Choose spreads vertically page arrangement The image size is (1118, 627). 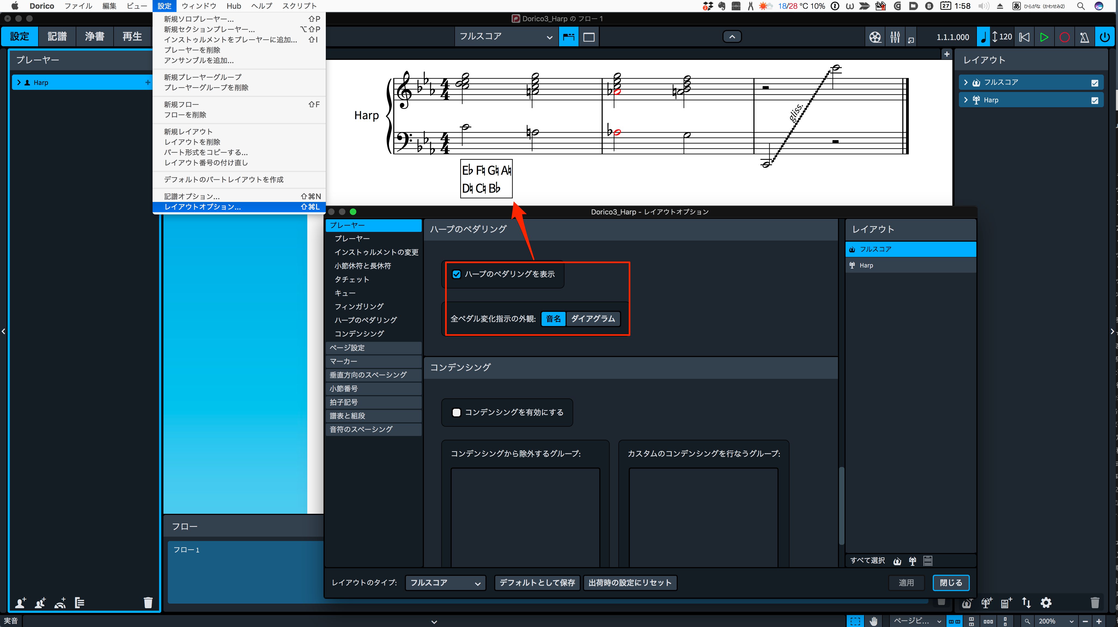[971, 621]
